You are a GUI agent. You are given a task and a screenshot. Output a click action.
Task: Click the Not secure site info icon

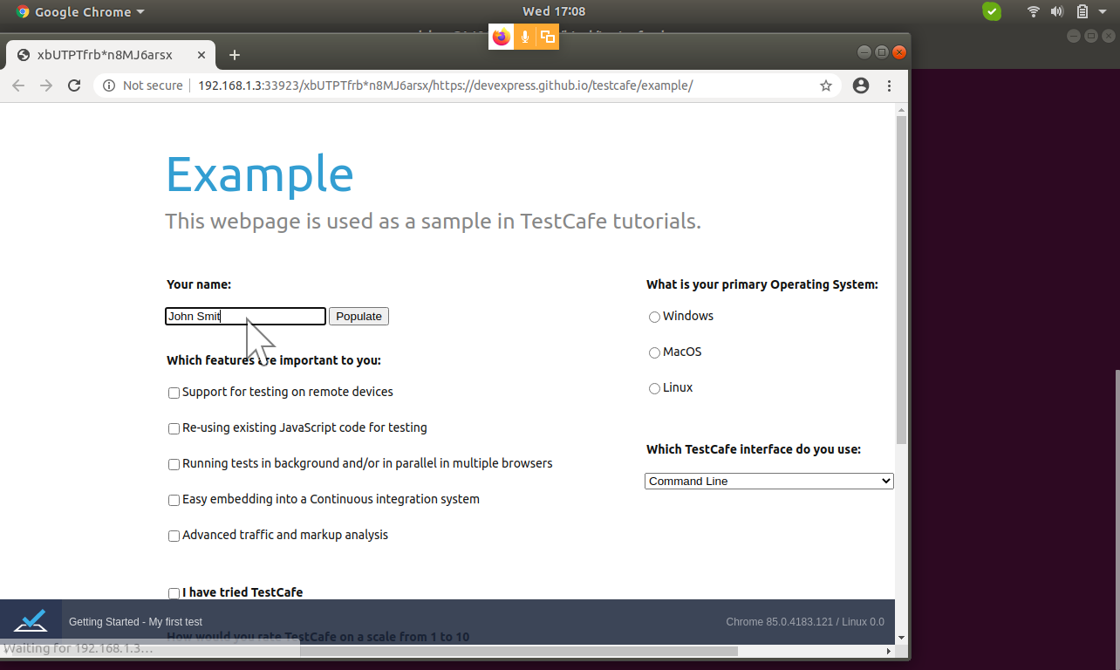click(109, 85)
